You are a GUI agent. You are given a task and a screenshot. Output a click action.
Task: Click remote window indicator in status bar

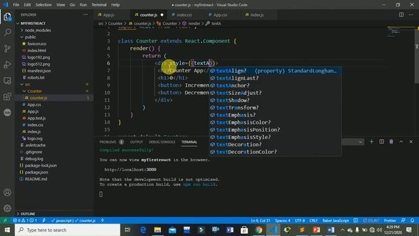click(x=5, y=220)
